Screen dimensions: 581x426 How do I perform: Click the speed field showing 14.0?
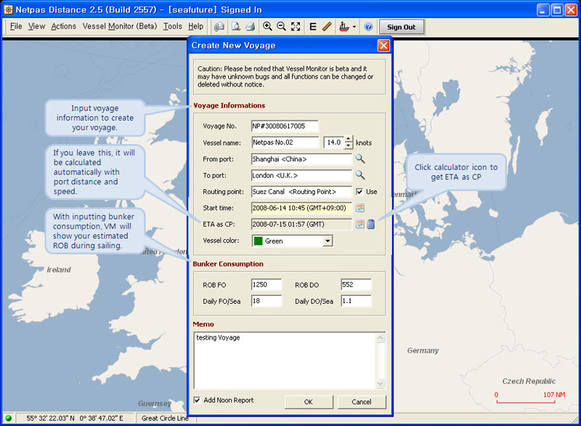point(334,142)
